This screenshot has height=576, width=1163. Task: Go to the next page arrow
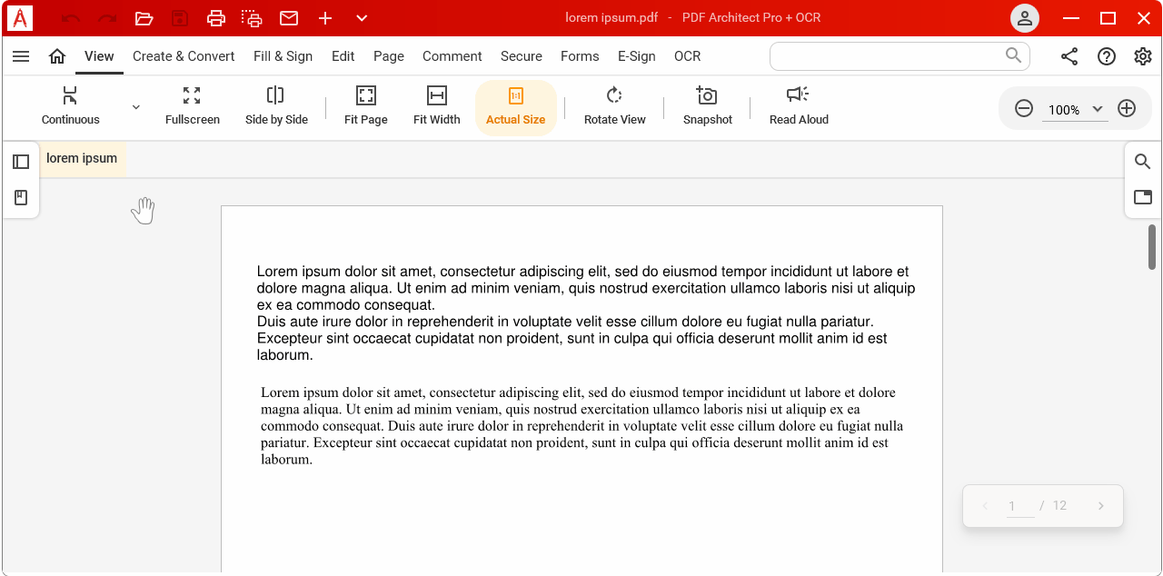click(x=1101, y=506)
